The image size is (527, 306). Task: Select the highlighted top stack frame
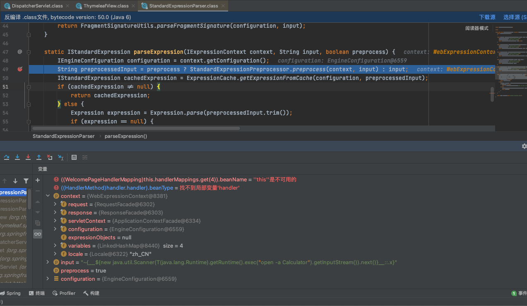click(x=13, y=192)
